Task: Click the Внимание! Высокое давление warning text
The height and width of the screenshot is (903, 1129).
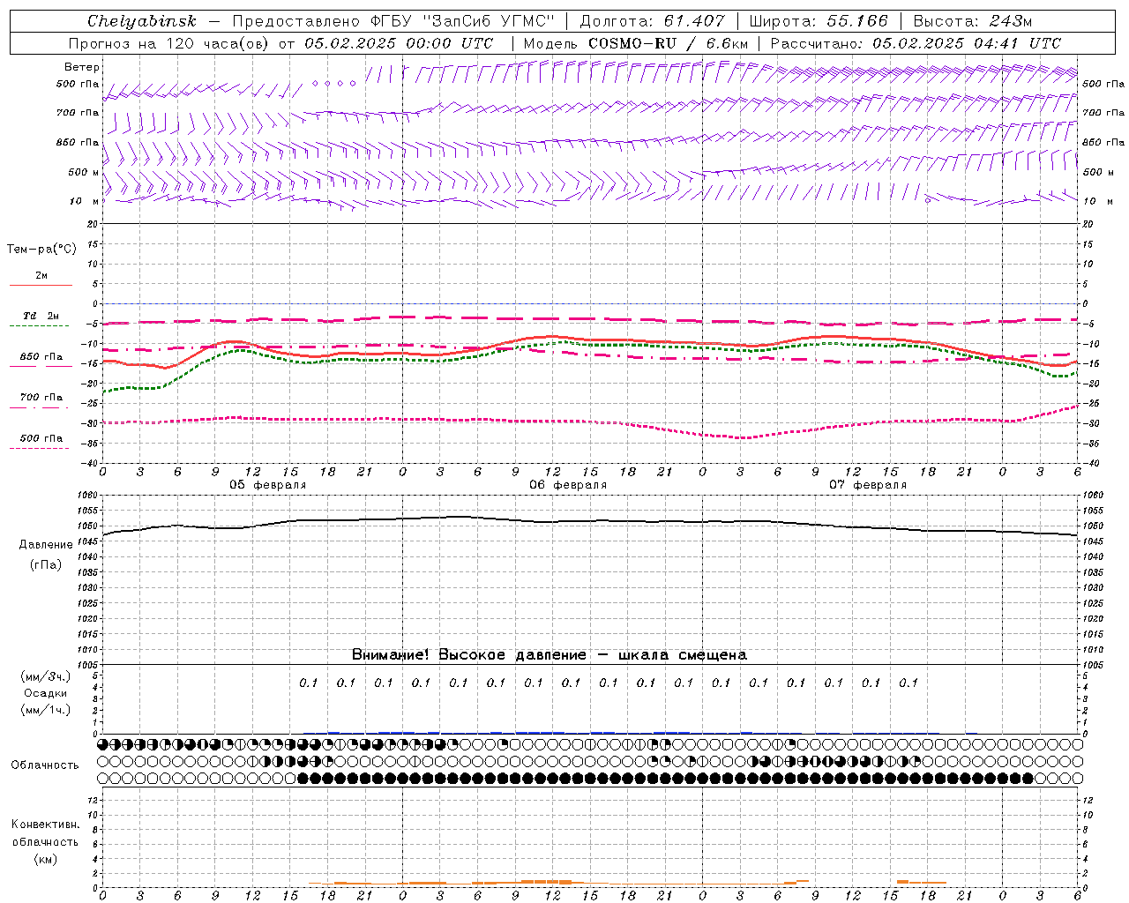Action: (x=550, y=654)
